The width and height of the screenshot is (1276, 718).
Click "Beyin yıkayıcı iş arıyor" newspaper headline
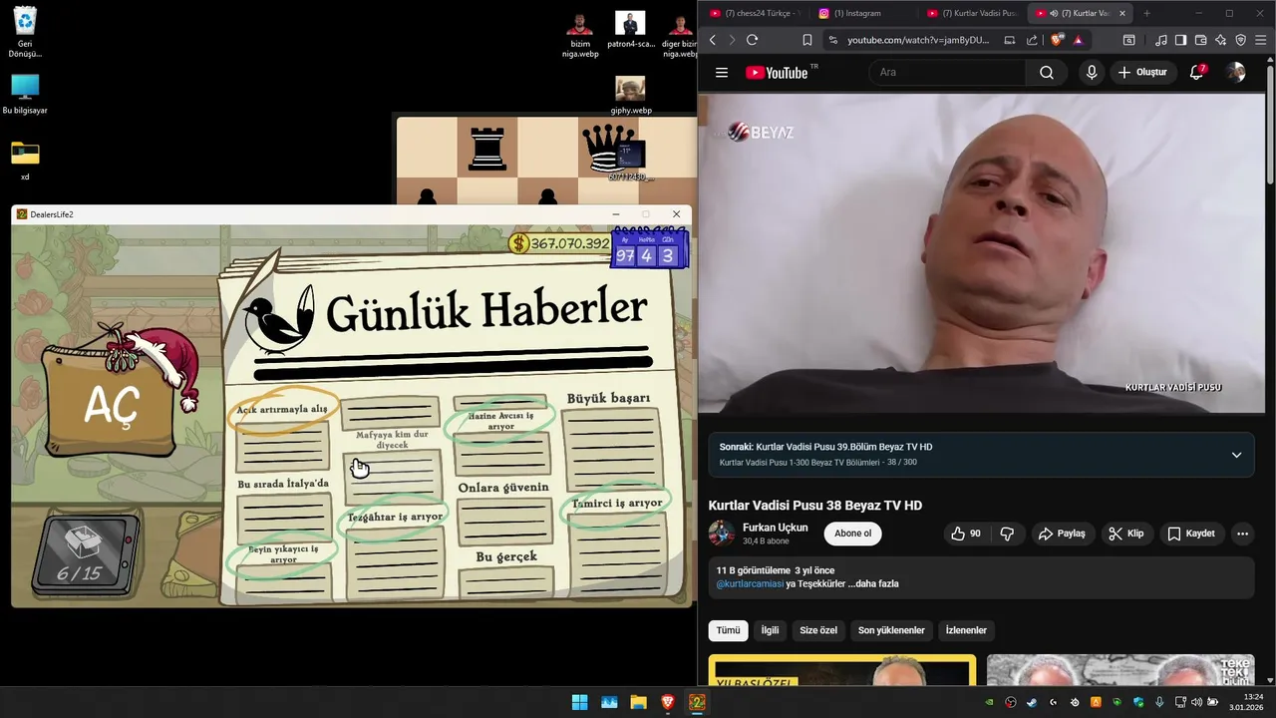click(x=283, y=554)
